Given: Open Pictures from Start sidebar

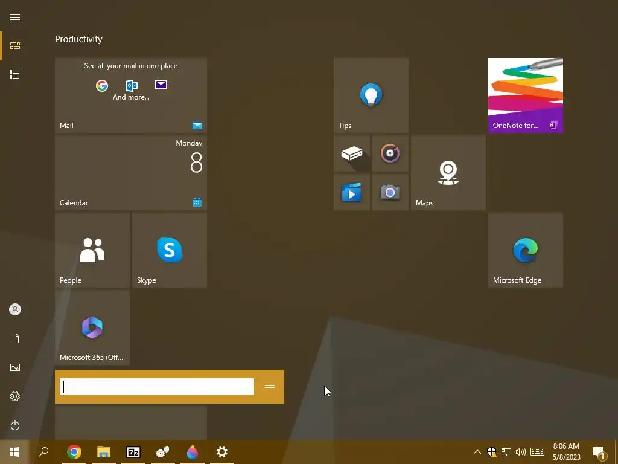Looking at the screenshot, I should (x=15, y=367).
